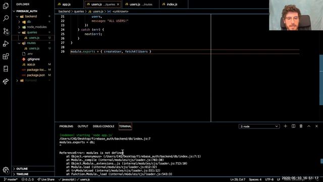The height and width of the screenshot is (182, 323).
Task: Close the bottom panel
Action: (x=316, y=126)
